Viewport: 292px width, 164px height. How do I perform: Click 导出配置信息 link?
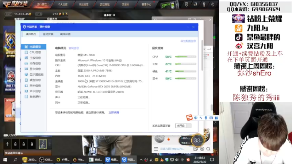(x=188, y=41)
